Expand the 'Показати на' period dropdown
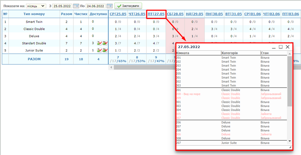This screenshot has width=301, height=155. pyautogui.click(x=37, y=6)
